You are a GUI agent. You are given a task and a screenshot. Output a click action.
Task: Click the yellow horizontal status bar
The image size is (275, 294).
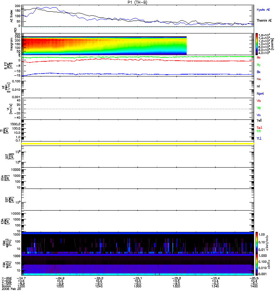coord(137,144)
